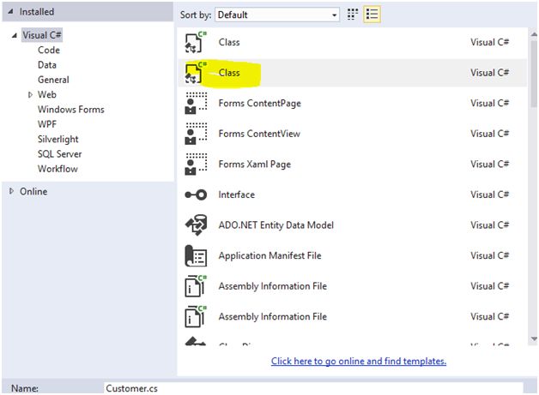Pick the Forms Xaml Page icon
The width and height of the screenshot is (539, 395).
click(x=197, y=164)
